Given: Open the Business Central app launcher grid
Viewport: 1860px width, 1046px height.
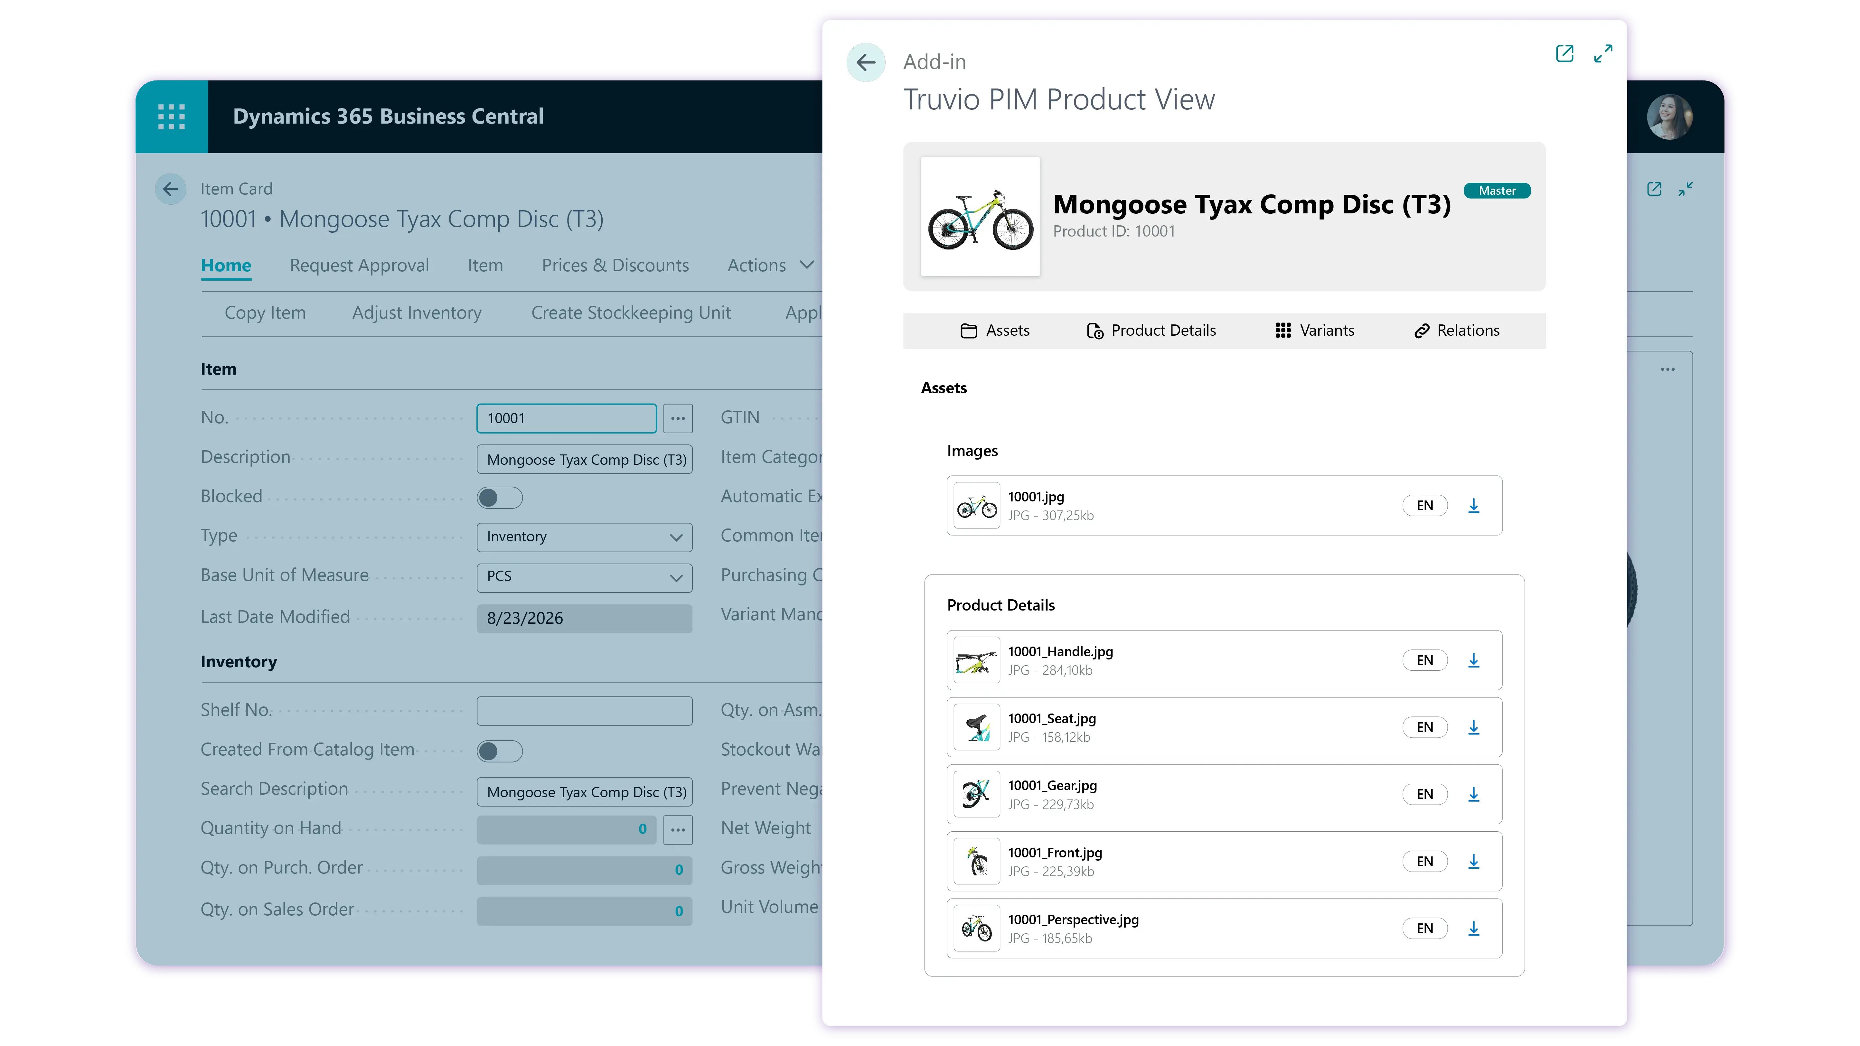Looking at the screenshot, I should point(172,117).
